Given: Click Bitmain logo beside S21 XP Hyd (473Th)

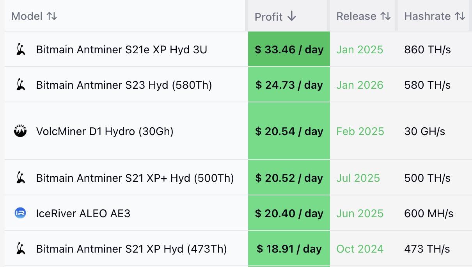Looking at the screenshot, I should (21, 249).
